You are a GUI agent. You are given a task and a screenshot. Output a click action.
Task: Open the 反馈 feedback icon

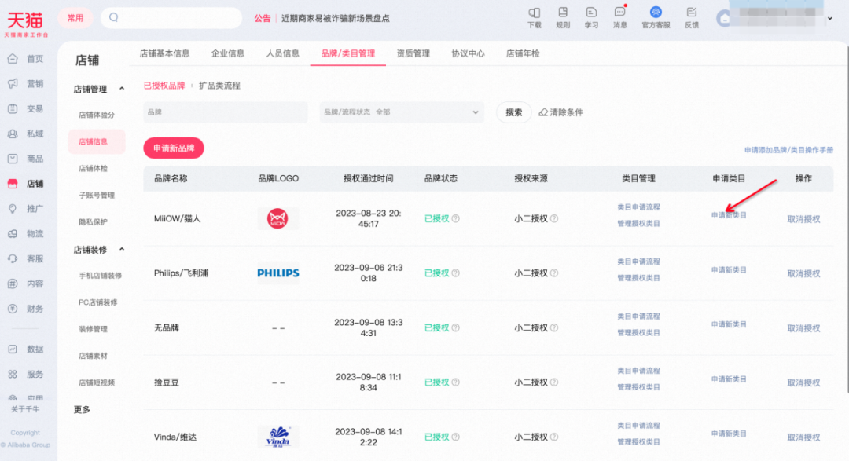pos(690,17)
